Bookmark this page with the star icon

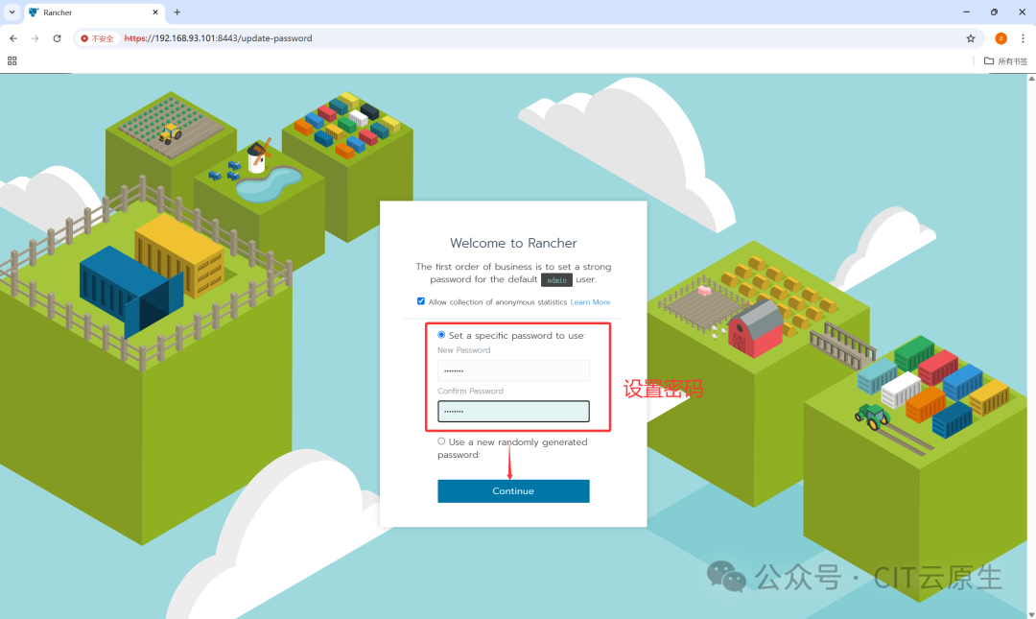pos(971,38)
